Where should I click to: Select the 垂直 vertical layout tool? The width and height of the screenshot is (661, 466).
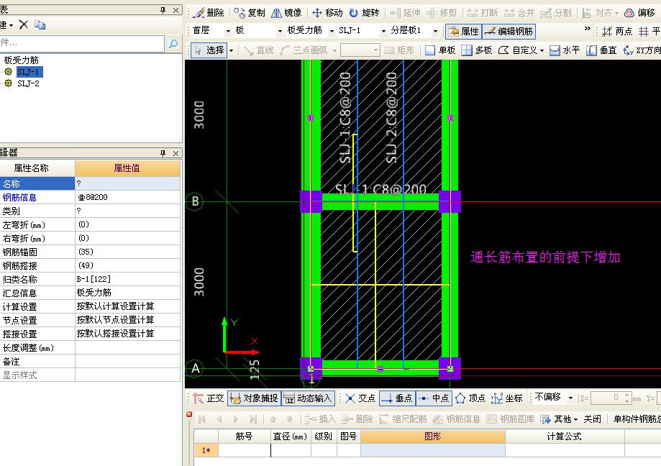tap(601, 50)
